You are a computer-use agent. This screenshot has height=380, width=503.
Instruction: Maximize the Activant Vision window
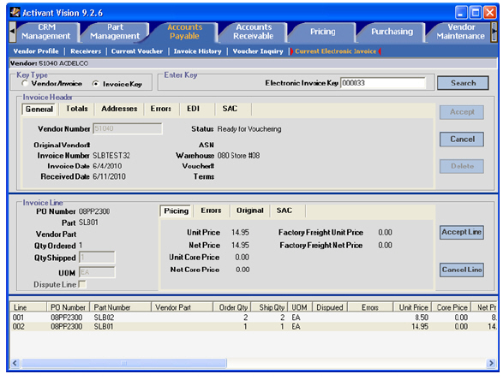pyautogui.click(x=476, y=13)
